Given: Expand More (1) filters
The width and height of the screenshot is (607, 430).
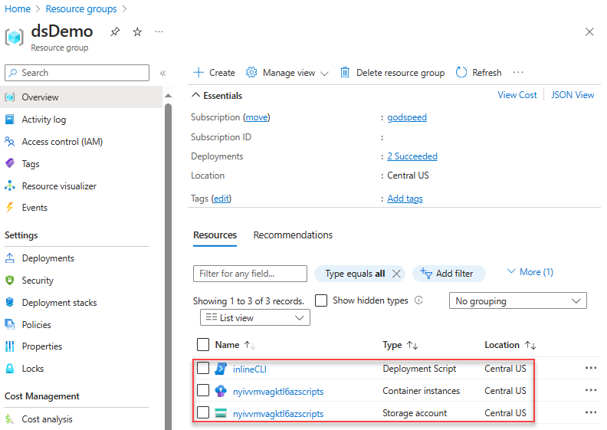Looking at the screenshot, I should point(530,272).
